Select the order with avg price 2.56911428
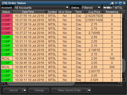 tap(61, 20)
